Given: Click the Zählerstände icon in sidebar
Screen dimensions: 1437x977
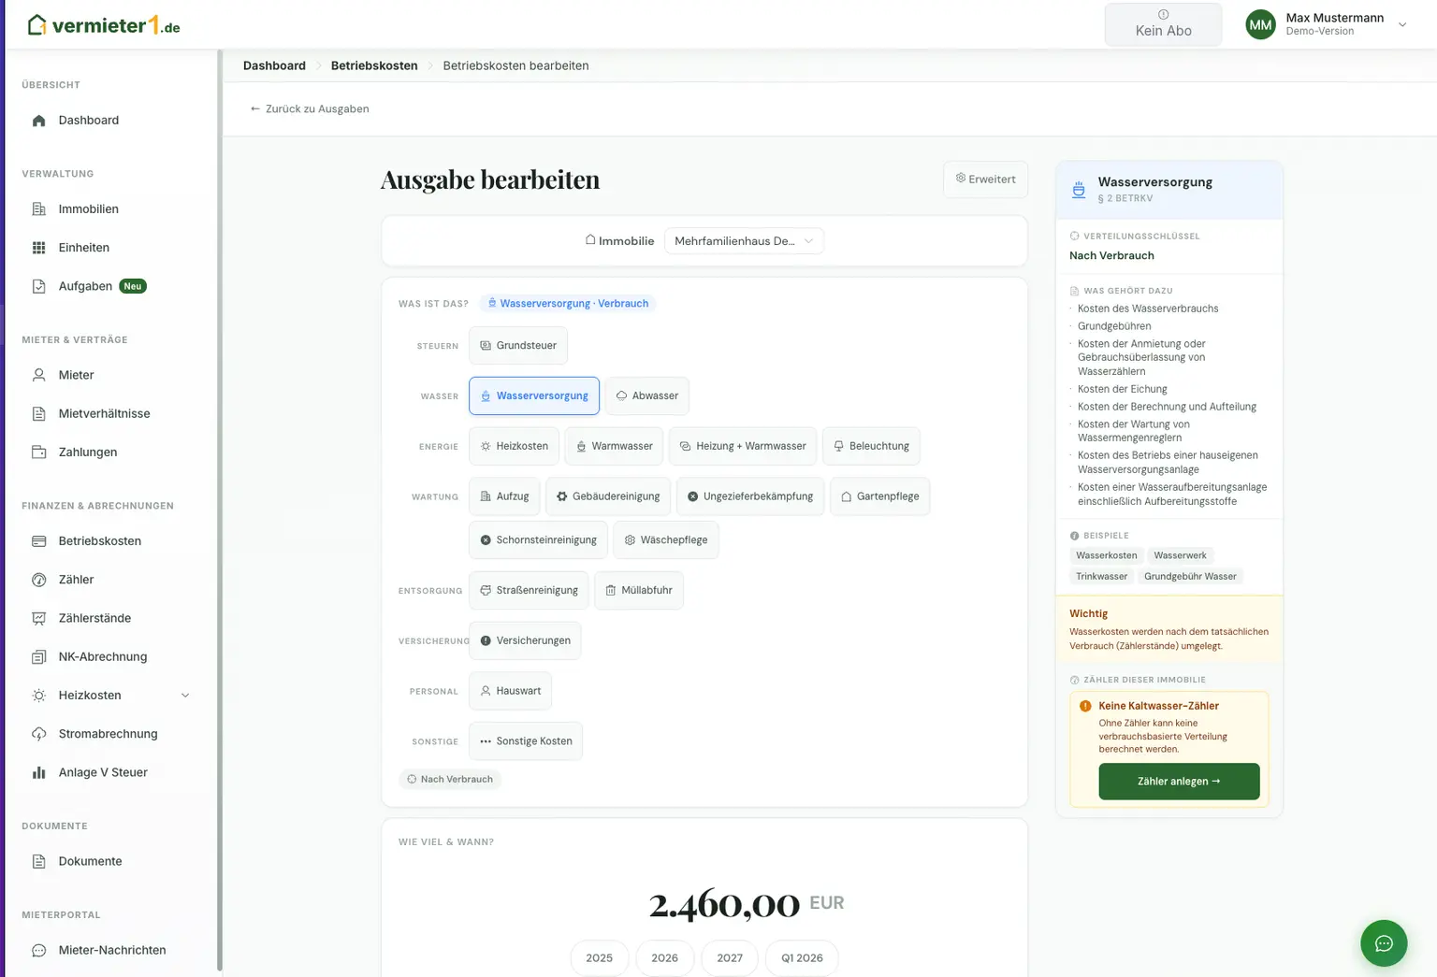Looking at the screenshot, I should coord(38,618).
